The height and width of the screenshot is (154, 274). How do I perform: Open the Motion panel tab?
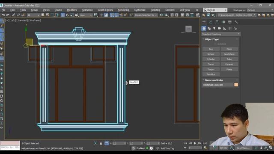tap(223, 22)
